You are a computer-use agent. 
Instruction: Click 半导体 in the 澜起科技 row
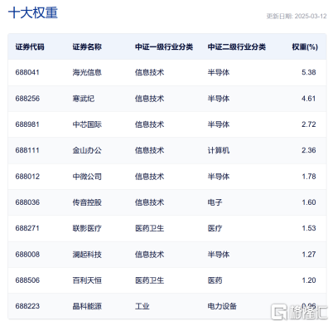pos(219,255)
